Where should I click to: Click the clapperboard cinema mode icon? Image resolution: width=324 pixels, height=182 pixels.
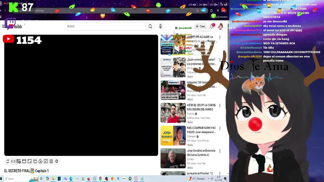pyautogui.click(x=24, y=161)
